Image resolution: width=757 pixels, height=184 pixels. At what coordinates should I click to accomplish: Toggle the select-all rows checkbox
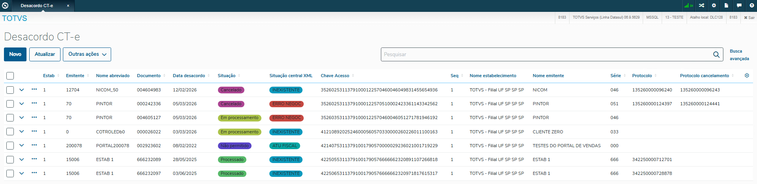pos(10,76)
